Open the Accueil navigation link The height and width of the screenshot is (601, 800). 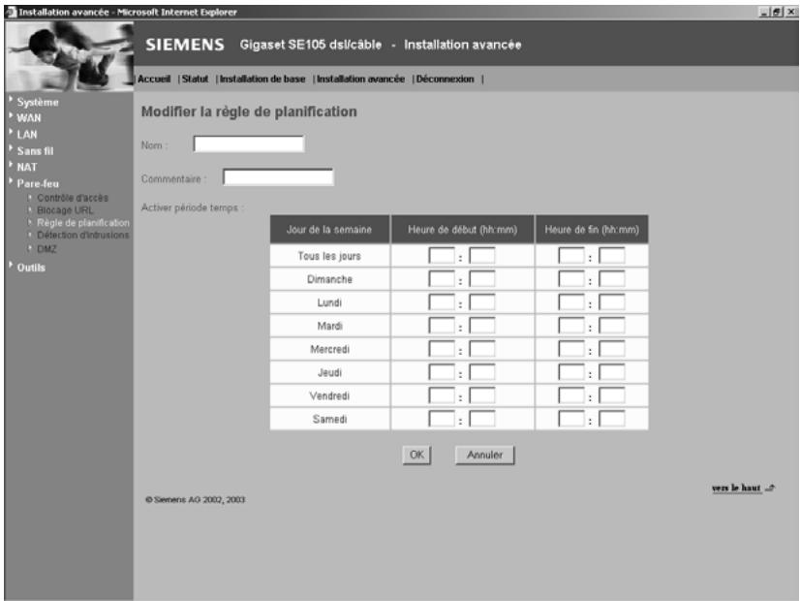click(x=154, y=79)
